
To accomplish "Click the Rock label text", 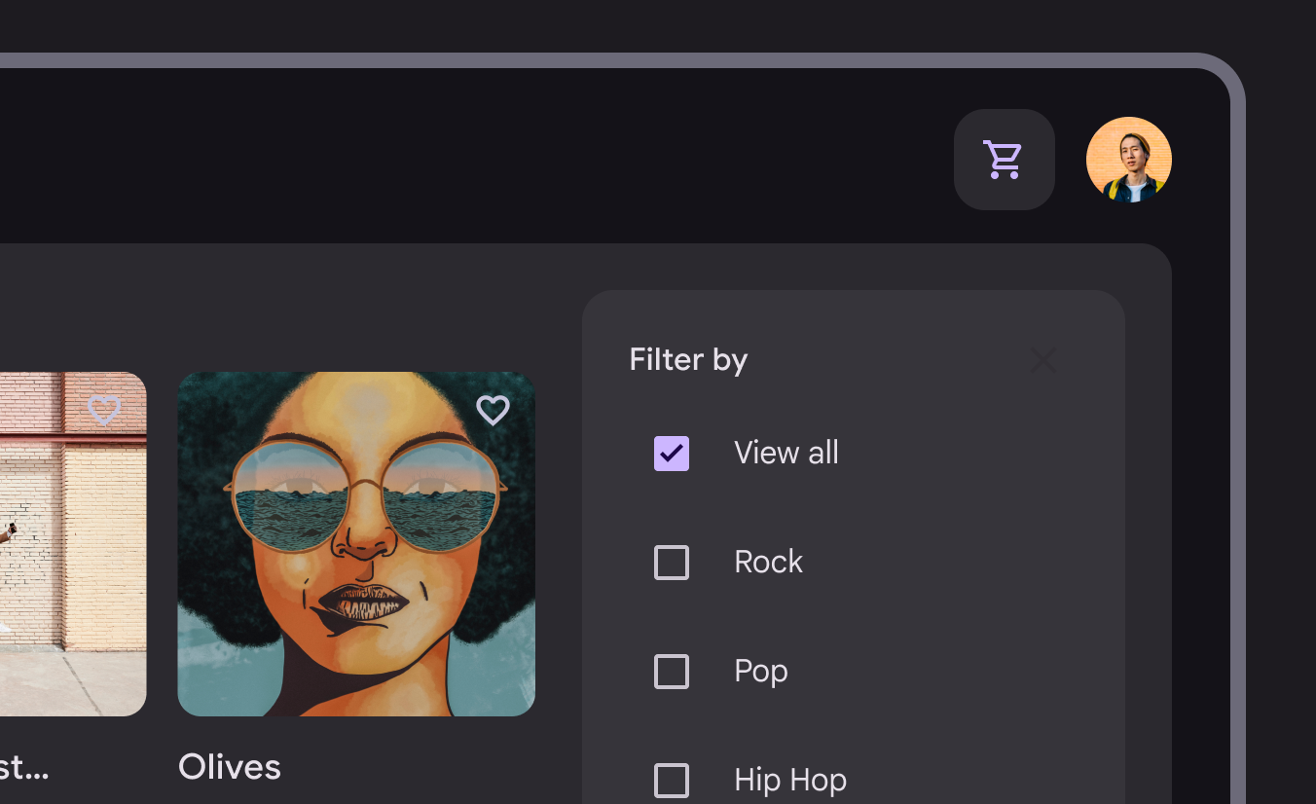I will click(x=768, y=562).
